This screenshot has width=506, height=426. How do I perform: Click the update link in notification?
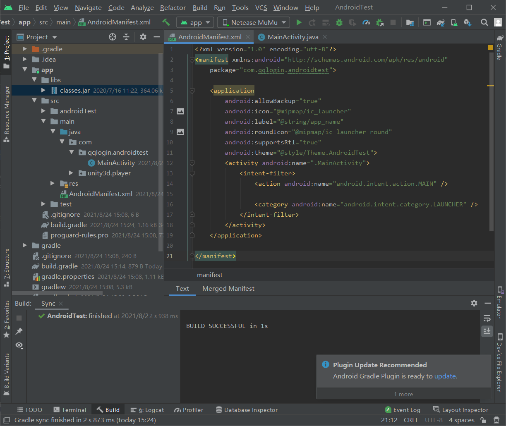(445, 376)
